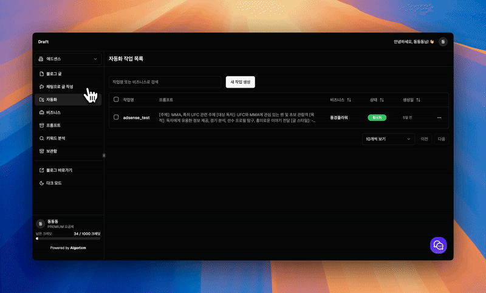Viewport: 486px width, 293px height.
Task: Click the external link icon beside 블로그 바로가기
Action: point(41,170)
